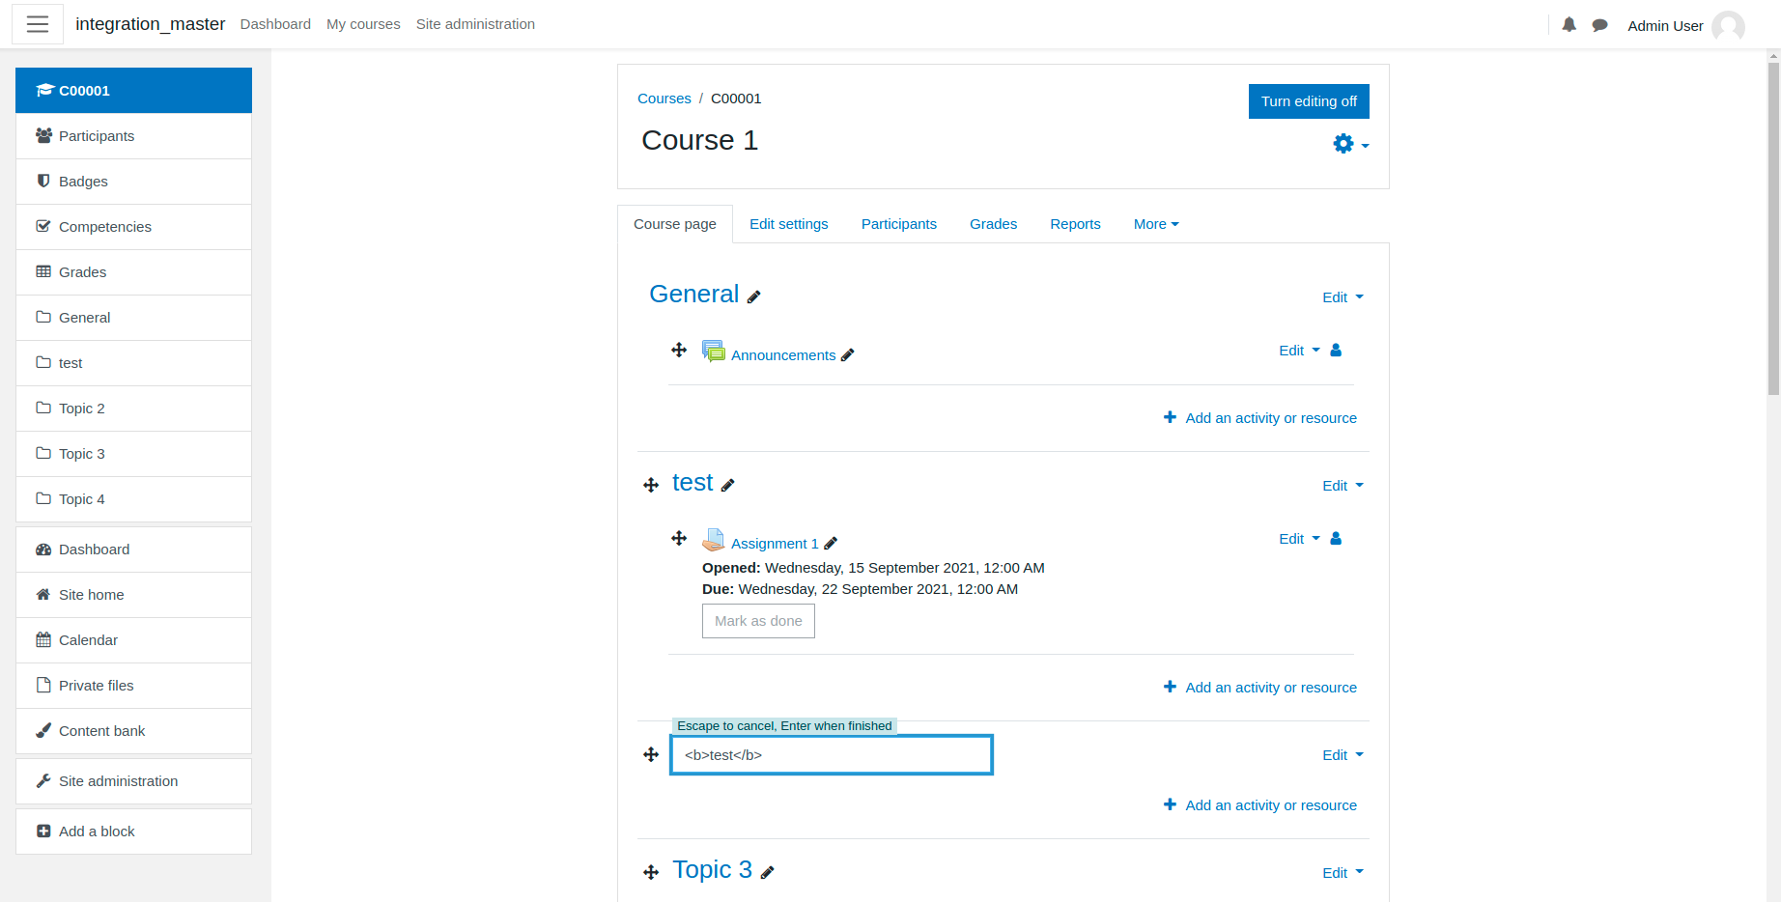Open Site home in the sidebar
The image size is (1781, 902).
tap(133, 595)
